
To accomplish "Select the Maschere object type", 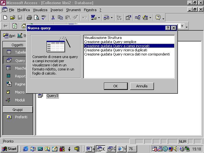I will coord(16,68).
